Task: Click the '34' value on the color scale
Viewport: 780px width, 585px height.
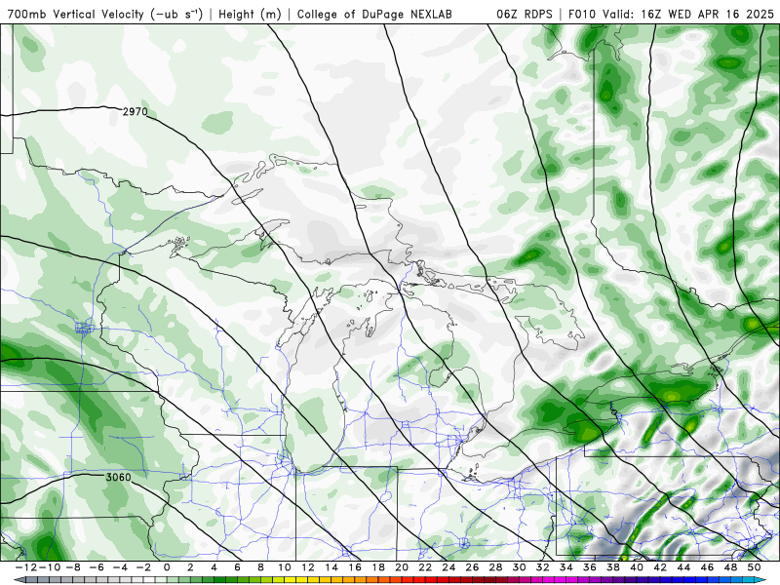Action: tap(566, 567)
